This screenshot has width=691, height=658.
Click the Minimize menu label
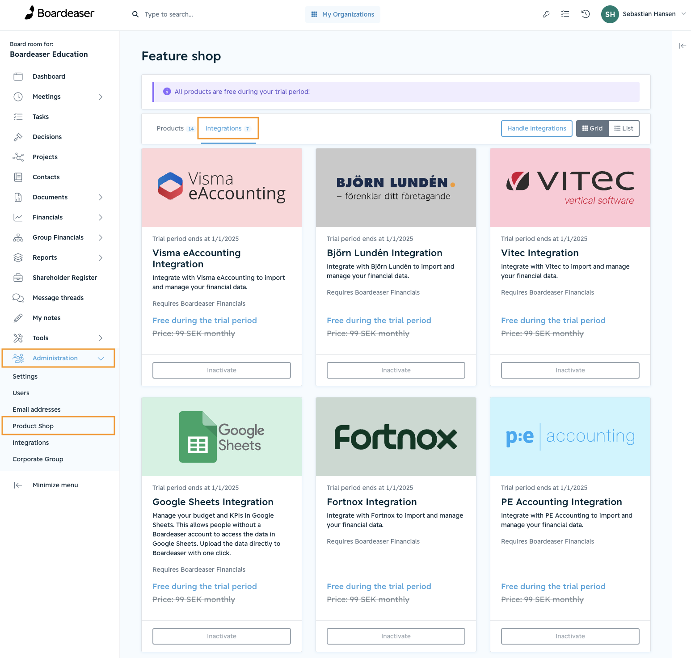coord(55,485)
